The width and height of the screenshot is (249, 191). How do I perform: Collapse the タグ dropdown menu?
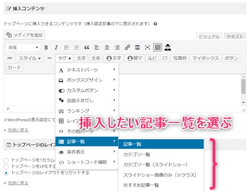click(x=64, y=58)
